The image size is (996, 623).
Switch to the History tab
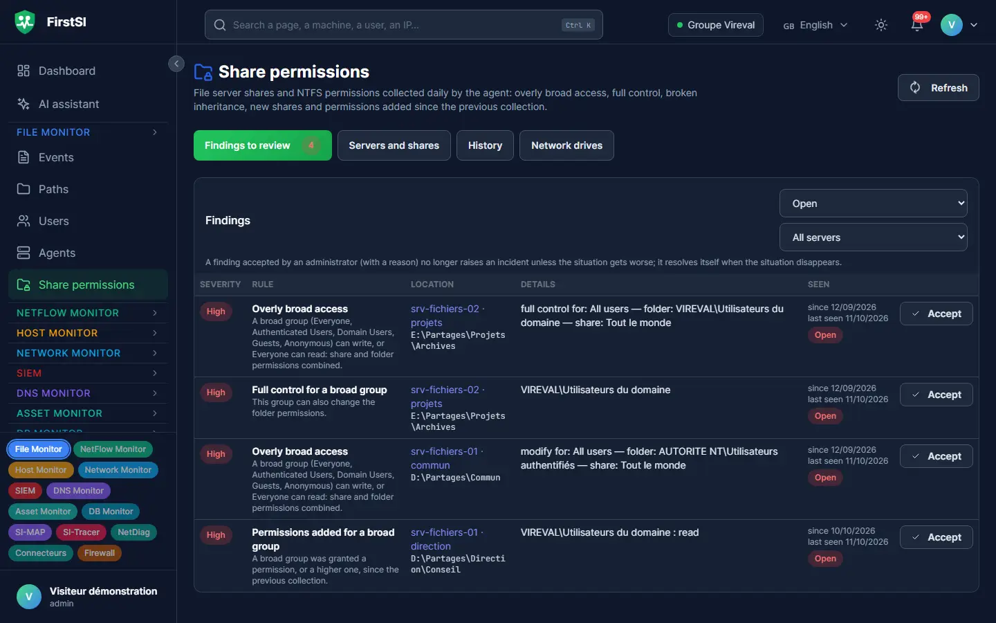click(485, 145)
